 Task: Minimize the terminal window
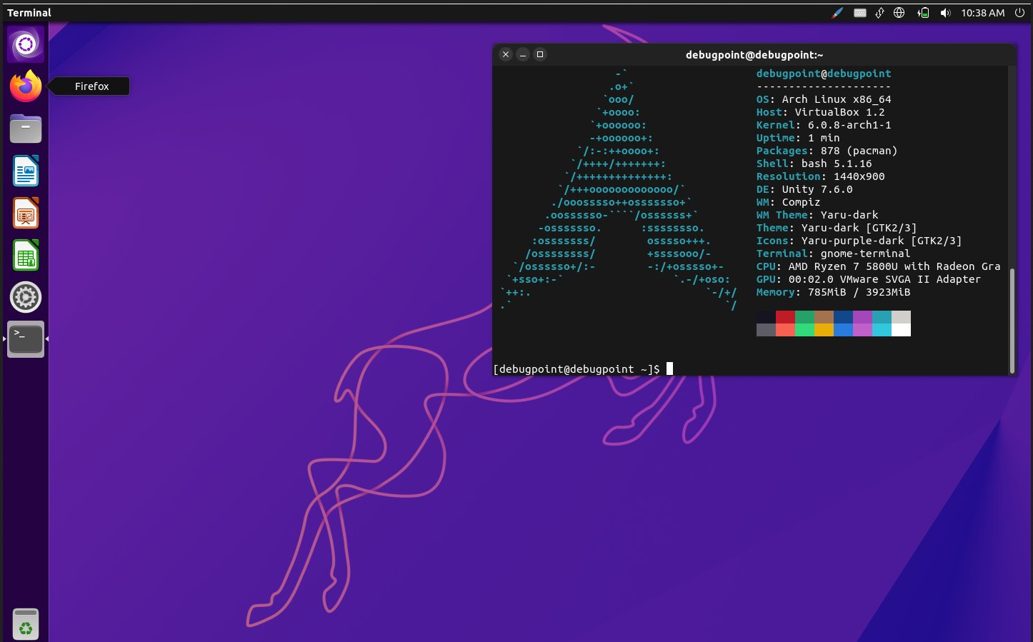(523, 54)
